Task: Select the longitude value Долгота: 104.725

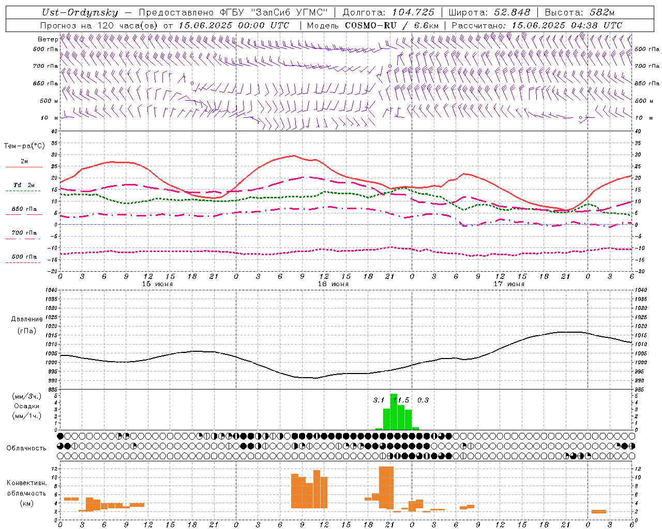Action: pos(388,12)
